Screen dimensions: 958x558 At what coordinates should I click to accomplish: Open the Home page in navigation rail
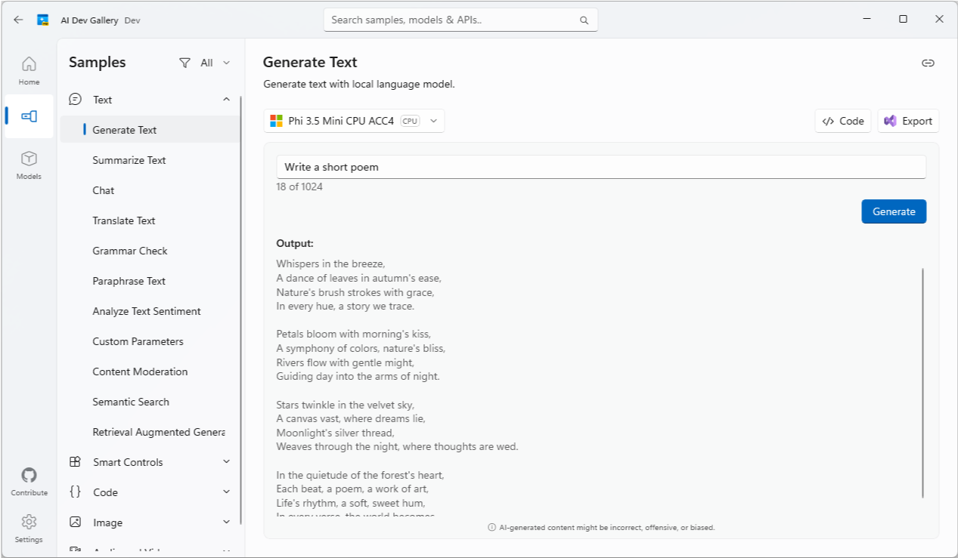click(29, 70)
